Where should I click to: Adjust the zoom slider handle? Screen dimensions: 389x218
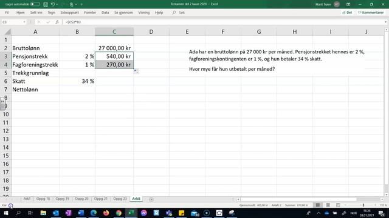pyautogui.click(x=363, y=205)
